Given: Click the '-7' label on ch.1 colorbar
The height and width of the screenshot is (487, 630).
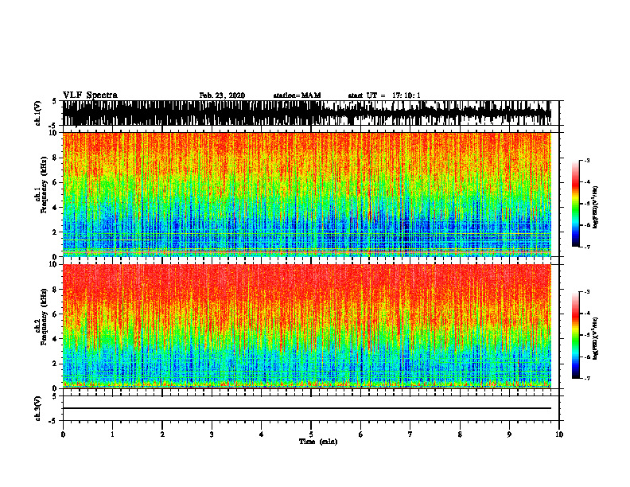Looking at the screenshot, I should (x=587, y=247).
